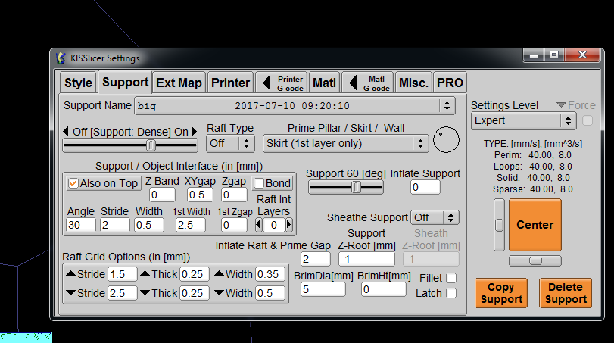Viewport: 614px width, 343px height.
Task: Click the Inflate Support input field
Action: (x=425, y=187)
